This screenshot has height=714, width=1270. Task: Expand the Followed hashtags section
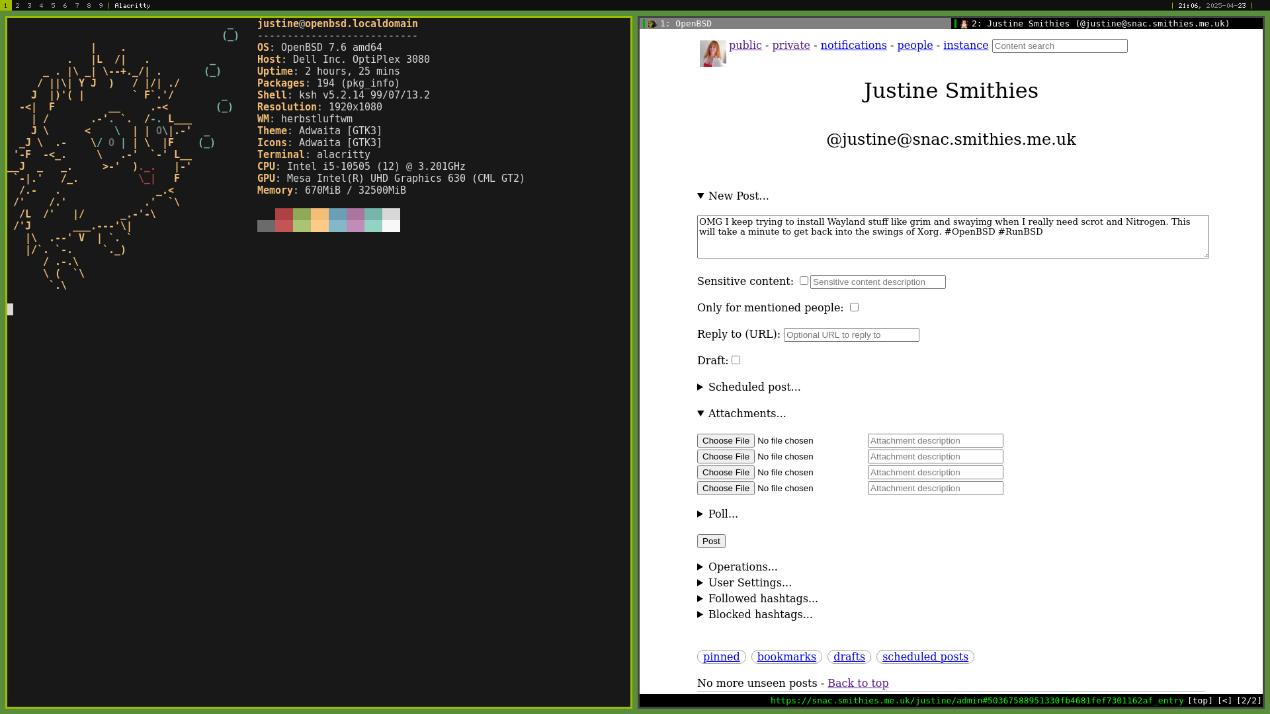757,598
